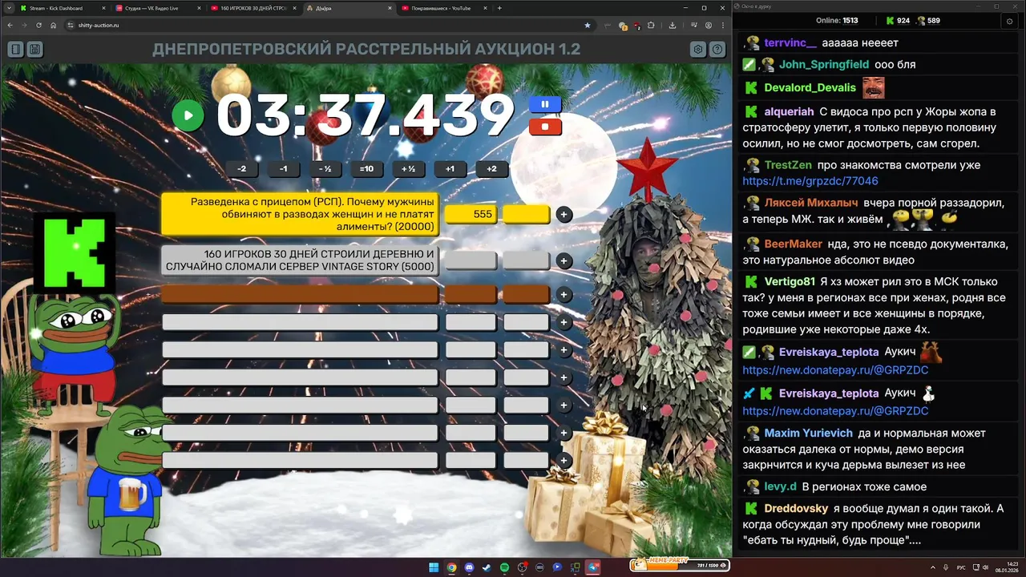Screen dimensions: 1026x577
Task: Click username Devalord_Devalis in chat
Action: [810, 87]
